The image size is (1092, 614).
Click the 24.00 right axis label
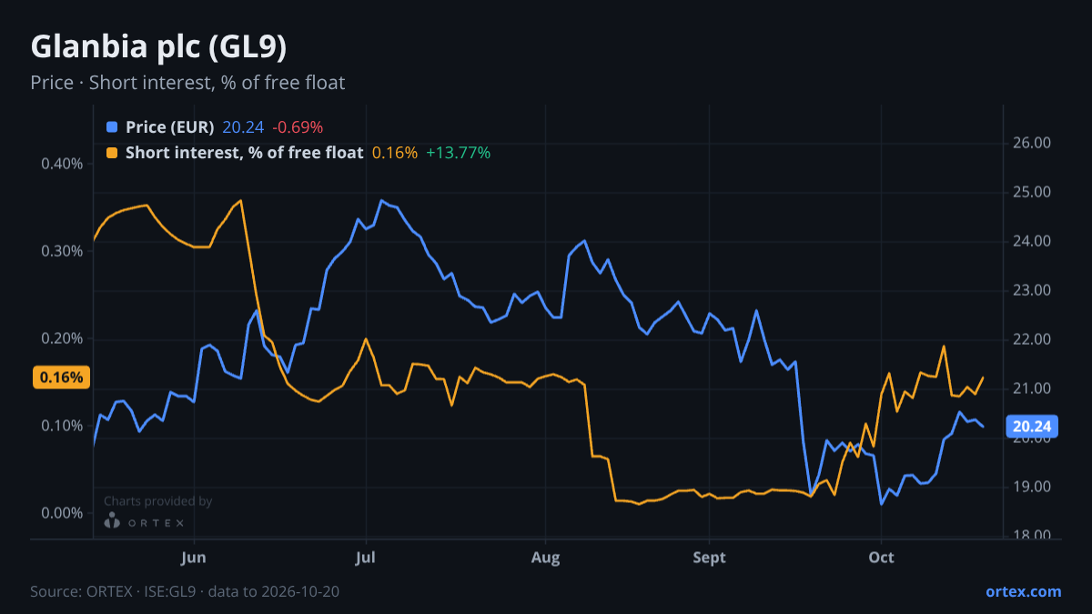(1032, 241)
